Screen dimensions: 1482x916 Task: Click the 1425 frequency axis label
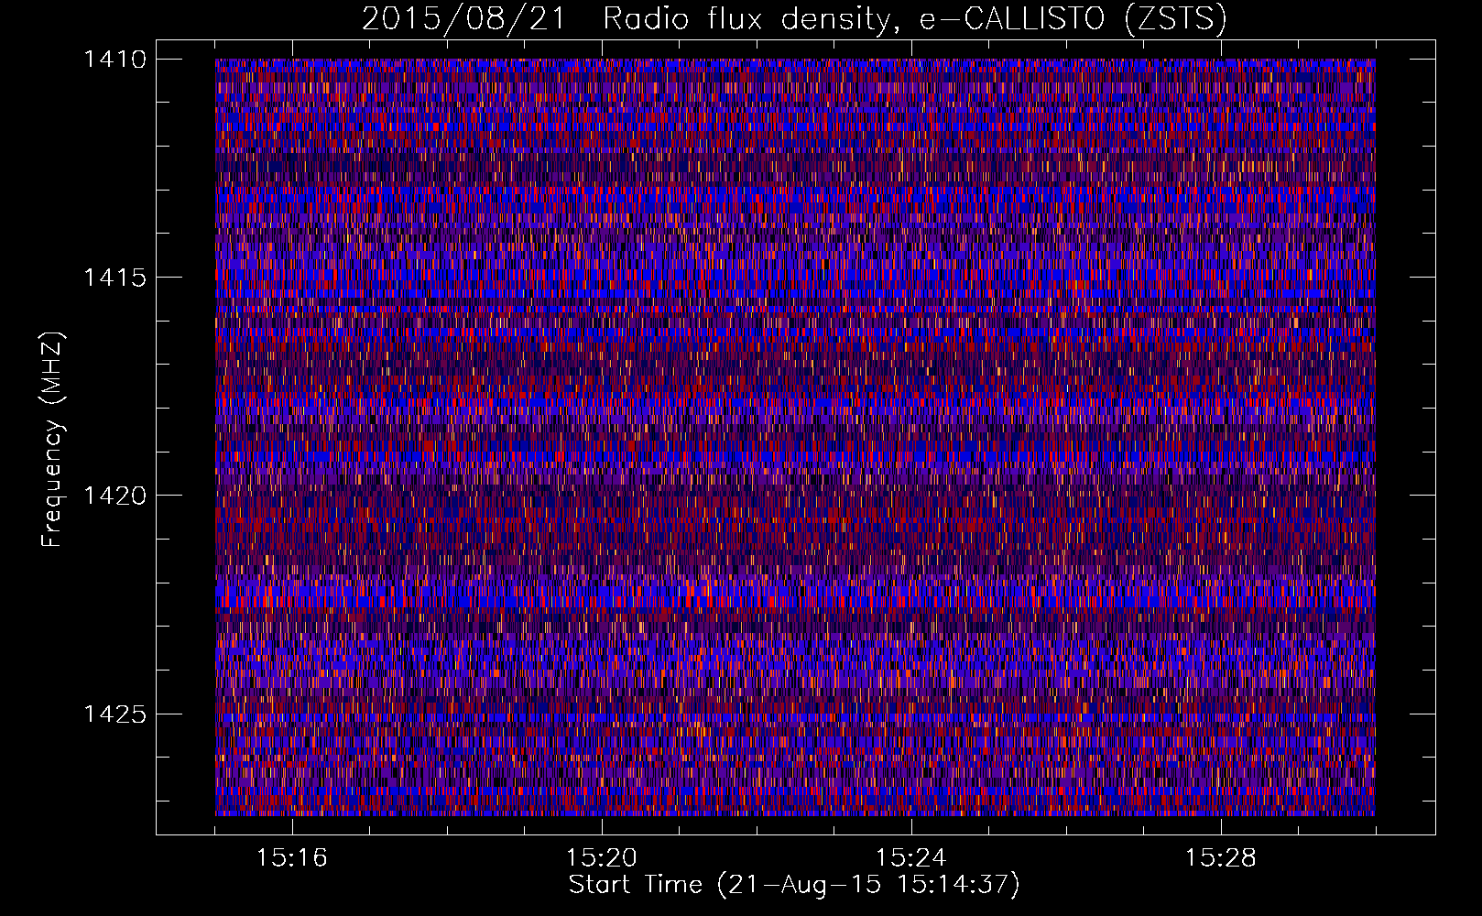pos(114,714)
